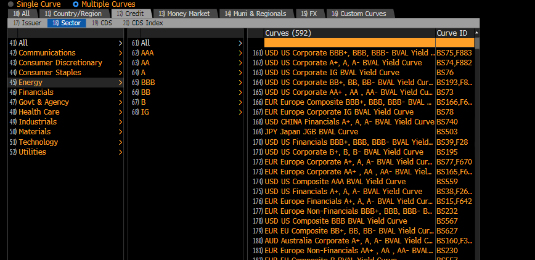Expand the Consumer Discretionary chevron
This screenshot has height=260, width=535.
click(x=120, y=63)
